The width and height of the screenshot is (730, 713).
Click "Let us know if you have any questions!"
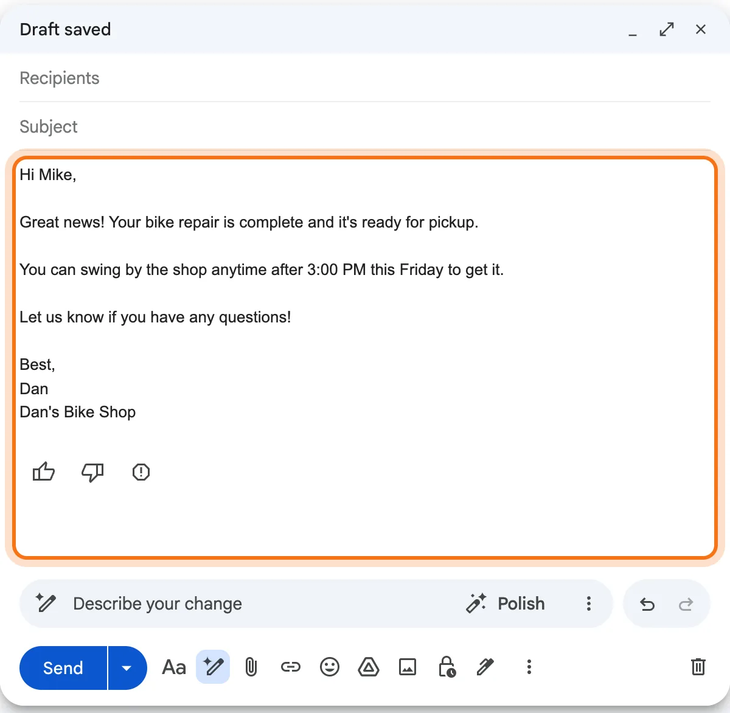click(x=155, y=318)
